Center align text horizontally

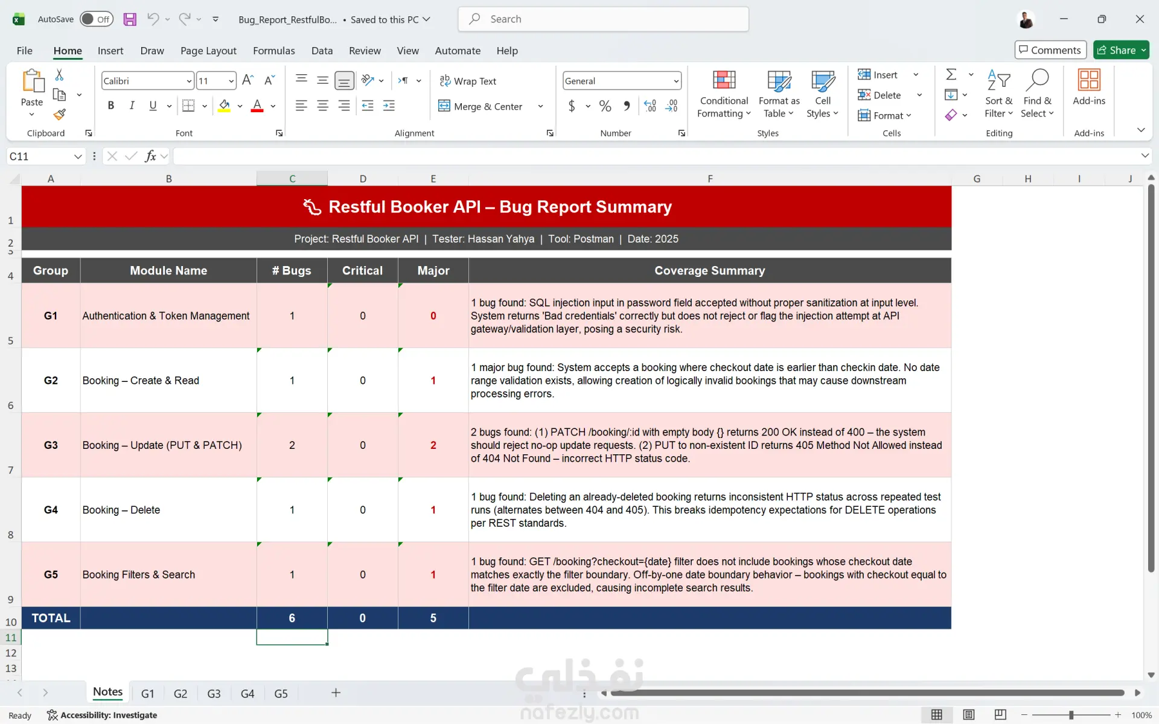point(323,106)
